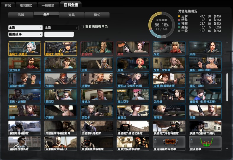Image resolution: width=233 pixels, height=160 pixels.
Task: Click the search input field beside 推薦排序
Action: [59, 34]
